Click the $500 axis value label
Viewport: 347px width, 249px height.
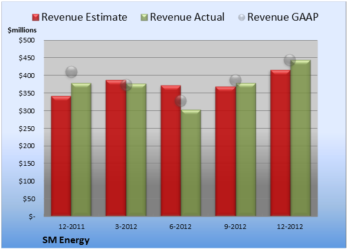click(x=27, y=40)
